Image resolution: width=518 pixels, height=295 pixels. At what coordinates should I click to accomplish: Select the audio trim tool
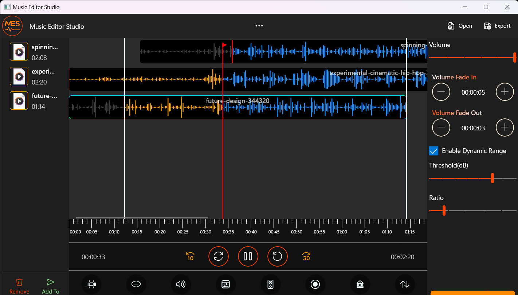coord(91,284)
